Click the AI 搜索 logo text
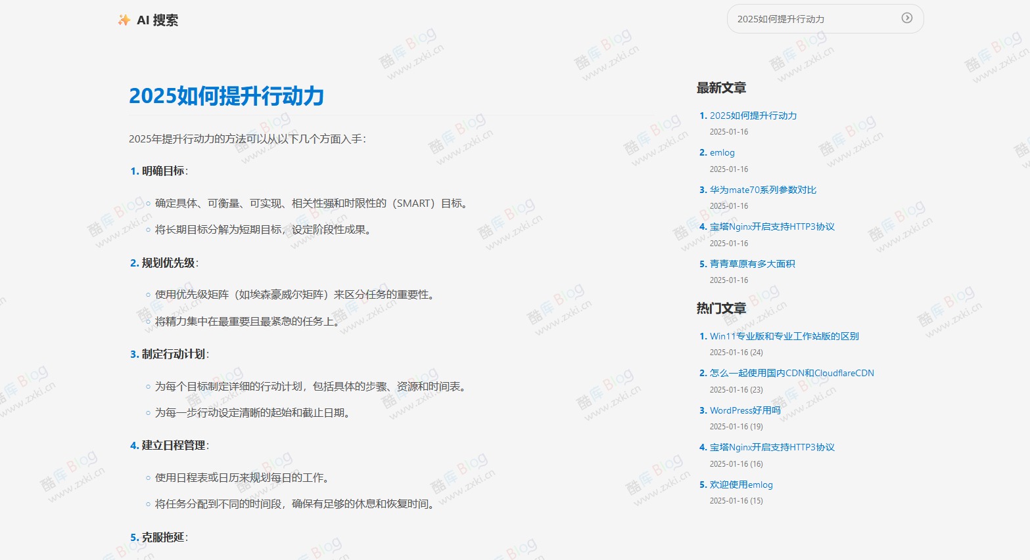The height and width of the screenshot is (560, 1030). click(158, 20)
